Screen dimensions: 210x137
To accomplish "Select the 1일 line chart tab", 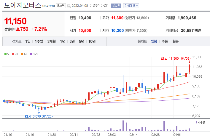I will point(28,41).
